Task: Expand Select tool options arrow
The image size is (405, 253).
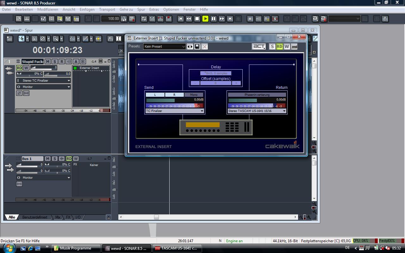Action: [28, 39]
